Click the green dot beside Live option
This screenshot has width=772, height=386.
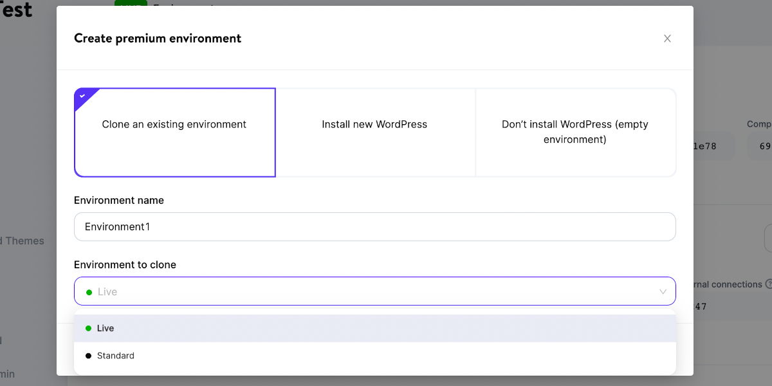[88, 328]
